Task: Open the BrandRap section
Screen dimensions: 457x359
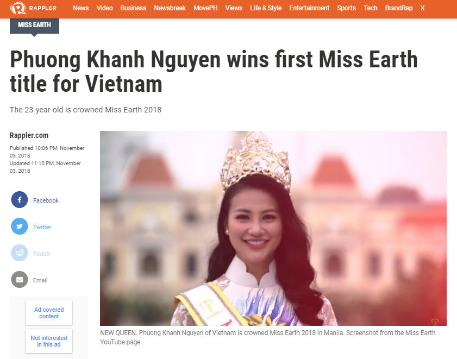Action: [x=399, y=8]
